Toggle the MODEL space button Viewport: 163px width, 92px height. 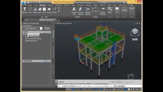pos(69,89)
